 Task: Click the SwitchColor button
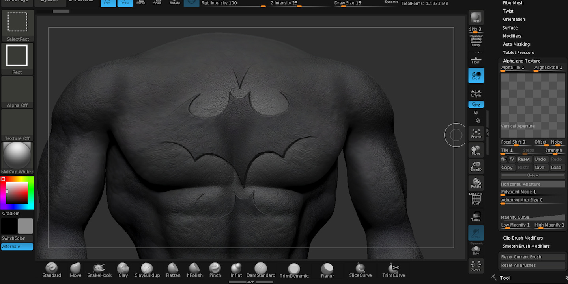click(13, 238)
